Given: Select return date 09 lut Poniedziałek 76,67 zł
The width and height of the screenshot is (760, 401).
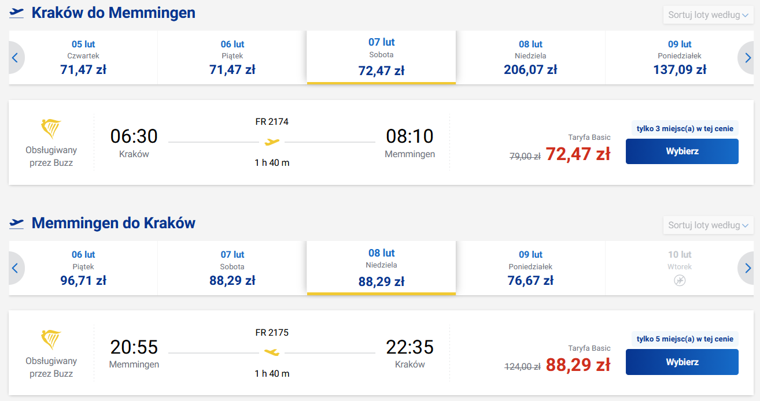Looking at the screenshot, I should 530,268.
